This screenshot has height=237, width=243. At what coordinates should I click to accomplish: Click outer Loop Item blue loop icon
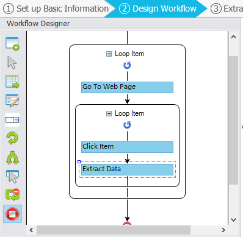pos(127,65)
